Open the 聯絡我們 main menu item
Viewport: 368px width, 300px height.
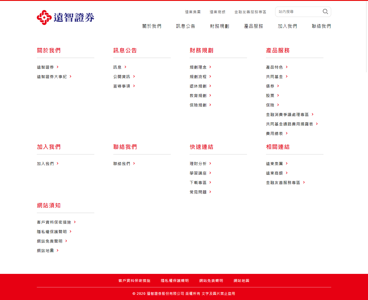pyautogui.click(x=321, y=26)
